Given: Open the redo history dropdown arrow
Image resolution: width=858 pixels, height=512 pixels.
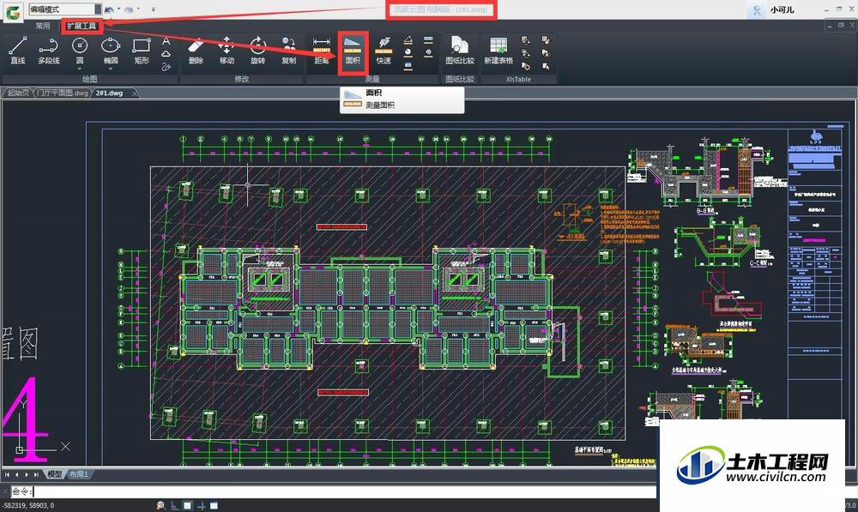Looking at the screenshot, I should 138,9.
